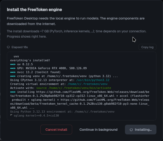Click the arrow marker before GPU line
The image size is (163, 141).
[13, 68]
